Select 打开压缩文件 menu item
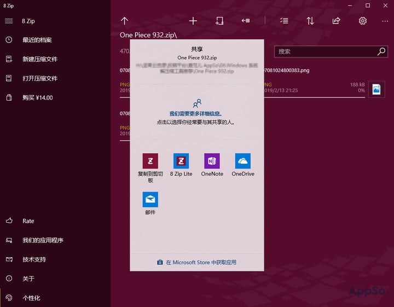The image size is (394, 307). (x=40, y=78)
